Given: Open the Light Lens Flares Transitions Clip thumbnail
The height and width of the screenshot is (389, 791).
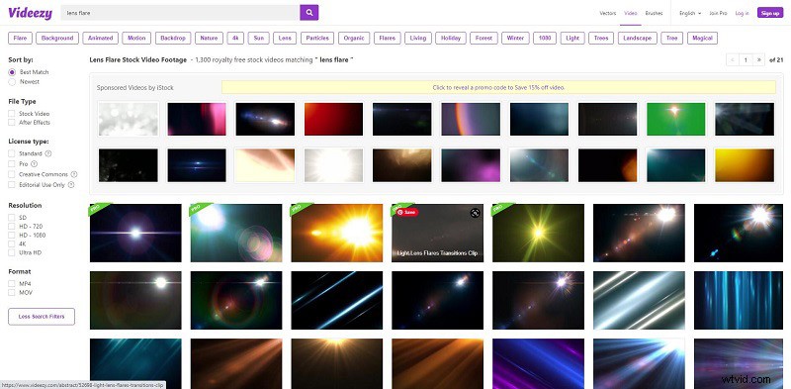Looking at the screenshot, I should tap(437, 233).
